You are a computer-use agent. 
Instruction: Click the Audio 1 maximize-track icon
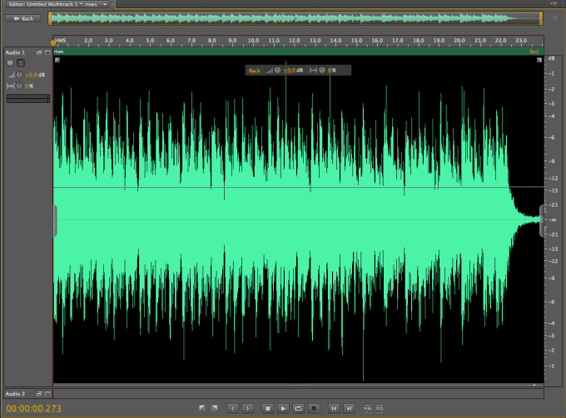click(x=47, y=52)
